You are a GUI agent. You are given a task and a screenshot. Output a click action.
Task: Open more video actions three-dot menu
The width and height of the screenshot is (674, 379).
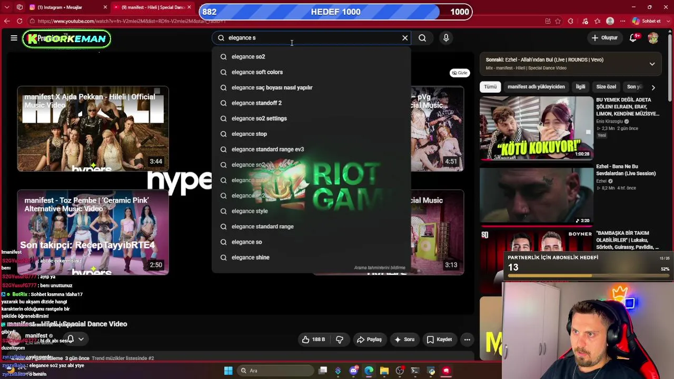[x=467, y=340]
